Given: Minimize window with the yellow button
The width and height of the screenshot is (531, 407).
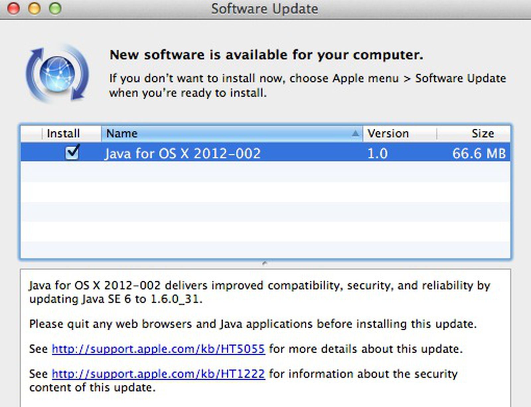Looking at the screenshot, I should click(x=34, y=8).
